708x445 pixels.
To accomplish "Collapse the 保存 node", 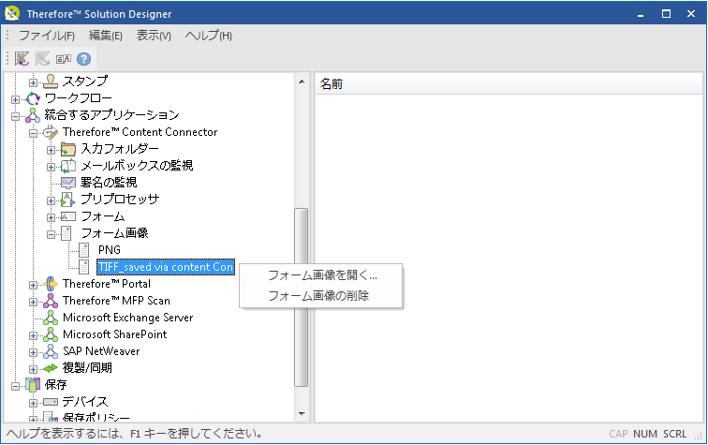I will tap(15, 386).
